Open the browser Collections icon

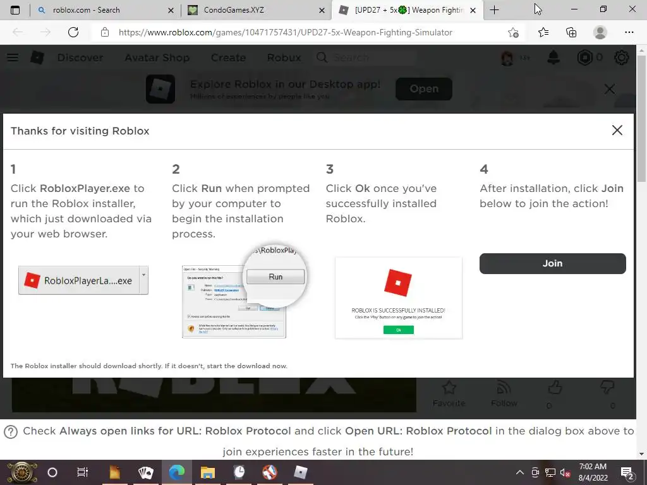(x=571, y=32)
